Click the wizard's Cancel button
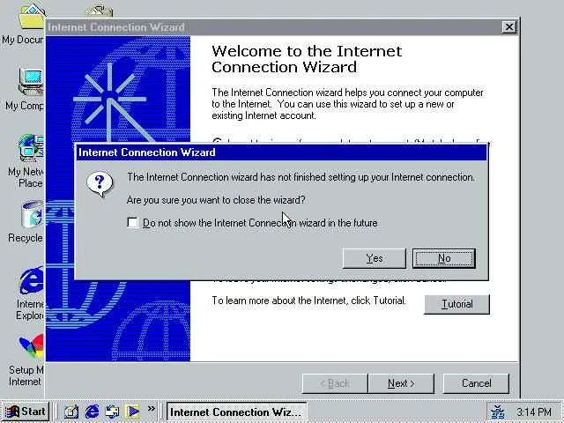The height and width of the screenshot is (423, 564). (476, 383)
